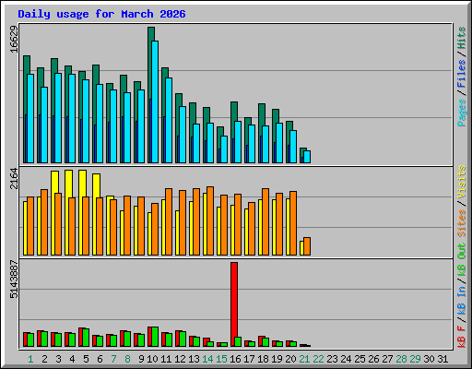The width and height of the screenshot is (472, 369).
Task: Click the 'Daily usage for March 2026' title
Action: click(x=101, y=14)
